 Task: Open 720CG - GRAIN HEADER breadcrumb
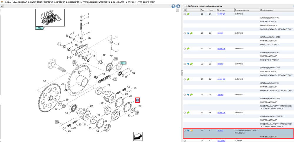click(x=96, y=2)
